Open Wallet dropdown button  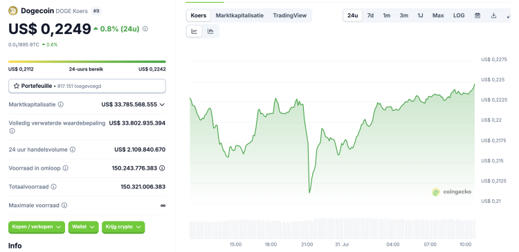[x=84, y=227]
